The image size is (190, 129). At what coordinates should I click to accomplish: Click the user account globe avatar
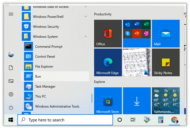[x=11, y=54]
